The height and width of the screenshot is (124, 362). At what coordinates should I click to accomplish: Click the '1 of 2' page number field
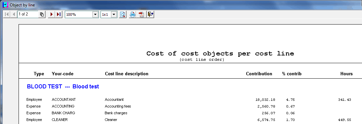(x=28, y=14)
